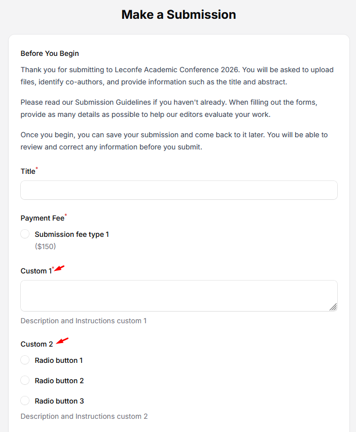Select the Submission fee type 1 radio
The height and width of the screenshot is (432, 356).
[25, 234]
